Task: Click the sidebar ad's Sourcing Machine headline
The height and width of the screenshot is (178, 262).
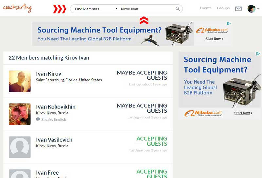Action: [x=217, y=64]
